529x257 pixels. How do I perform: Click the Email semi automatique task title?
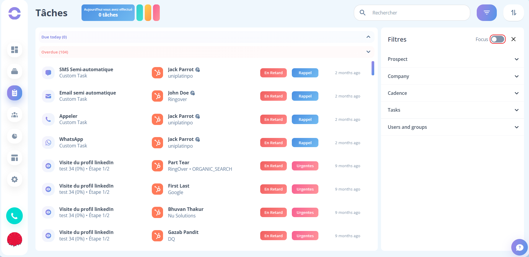pos(87,93)
